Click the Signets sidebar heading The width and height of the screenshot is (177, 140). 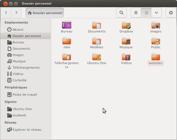[x=11, y=102]
